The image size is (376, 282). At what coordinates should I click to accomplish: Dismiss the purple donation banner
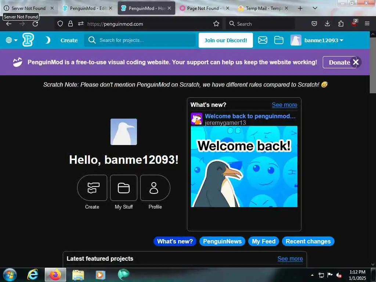point(355,62)
